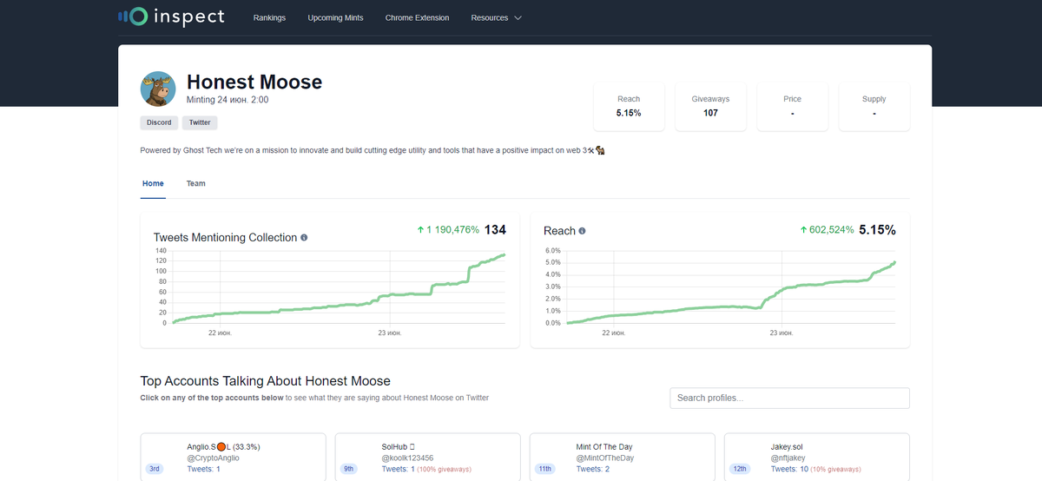The width and height of the screenshot is (1042, 481).
Task: Open the Anglio.SOL account card
Action: 233,457
